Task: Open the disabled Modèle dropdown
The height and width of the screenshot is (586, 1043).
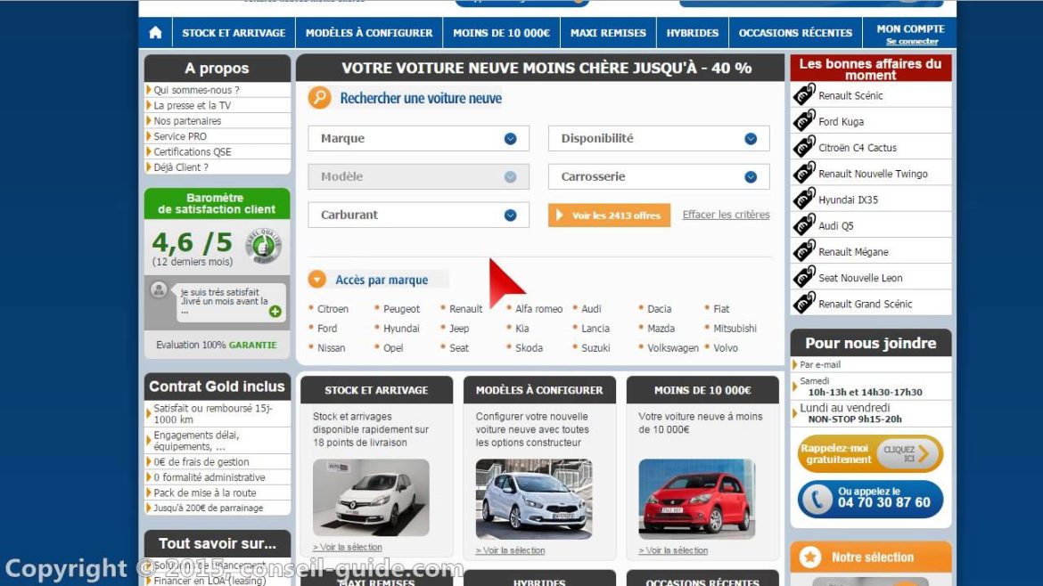Action: [x=418, y=176]
